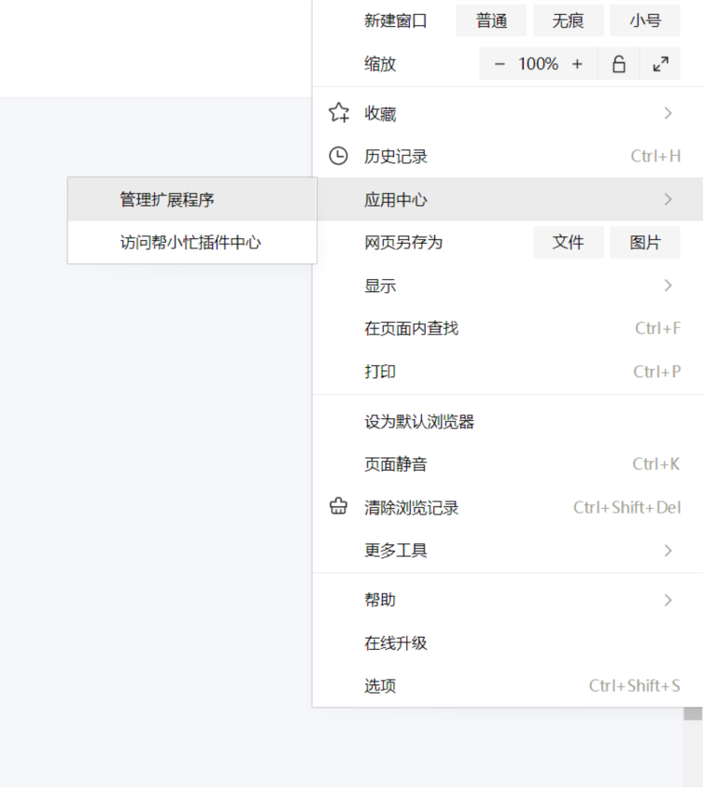Save webpage as 文件

(x=569, y=242)
